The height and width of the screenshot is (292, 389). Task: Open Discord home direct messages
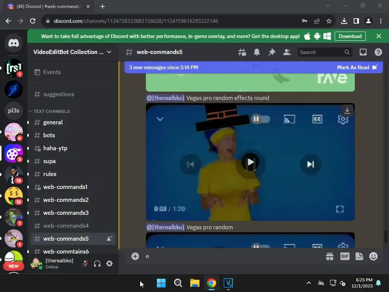coord(14,43)
